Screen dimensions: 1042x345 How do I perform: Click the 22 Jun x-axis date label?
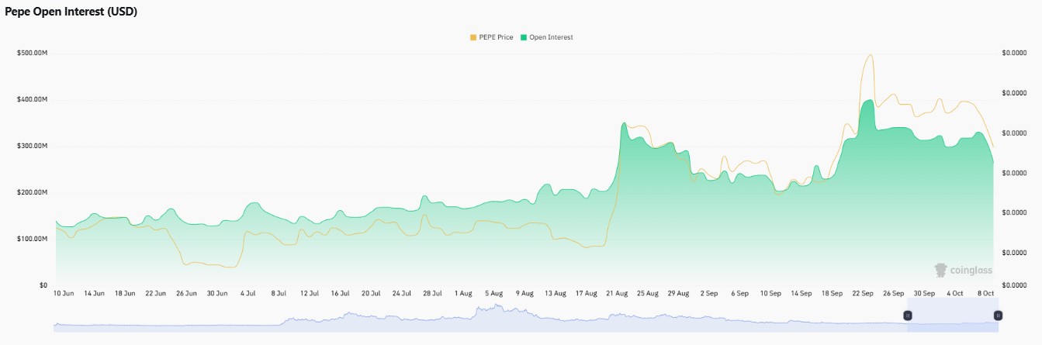(x=156, y=294)
